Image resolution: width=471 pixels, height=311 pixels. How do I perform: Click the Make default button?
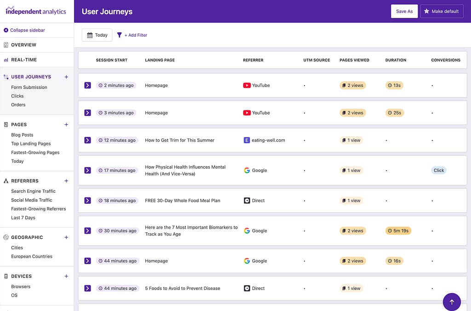pyautogui.click(x=441, y=12)
